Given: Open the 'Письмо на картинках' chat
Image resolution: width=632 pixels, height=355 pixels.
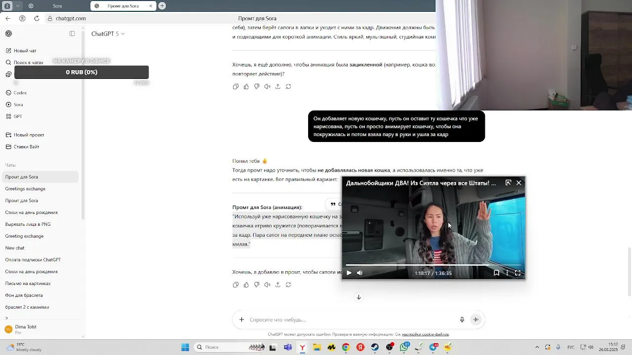Looking at the screenshot, I should [x=28, y=284].
